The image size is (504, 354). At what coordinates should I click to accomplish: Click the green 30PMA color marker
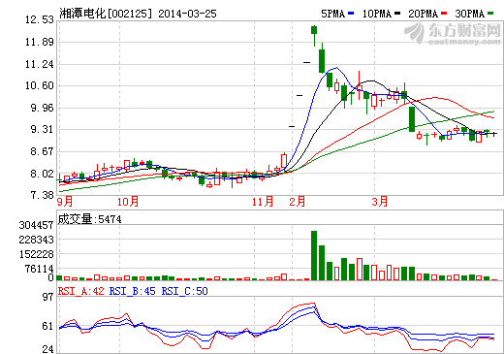point(490,14)
